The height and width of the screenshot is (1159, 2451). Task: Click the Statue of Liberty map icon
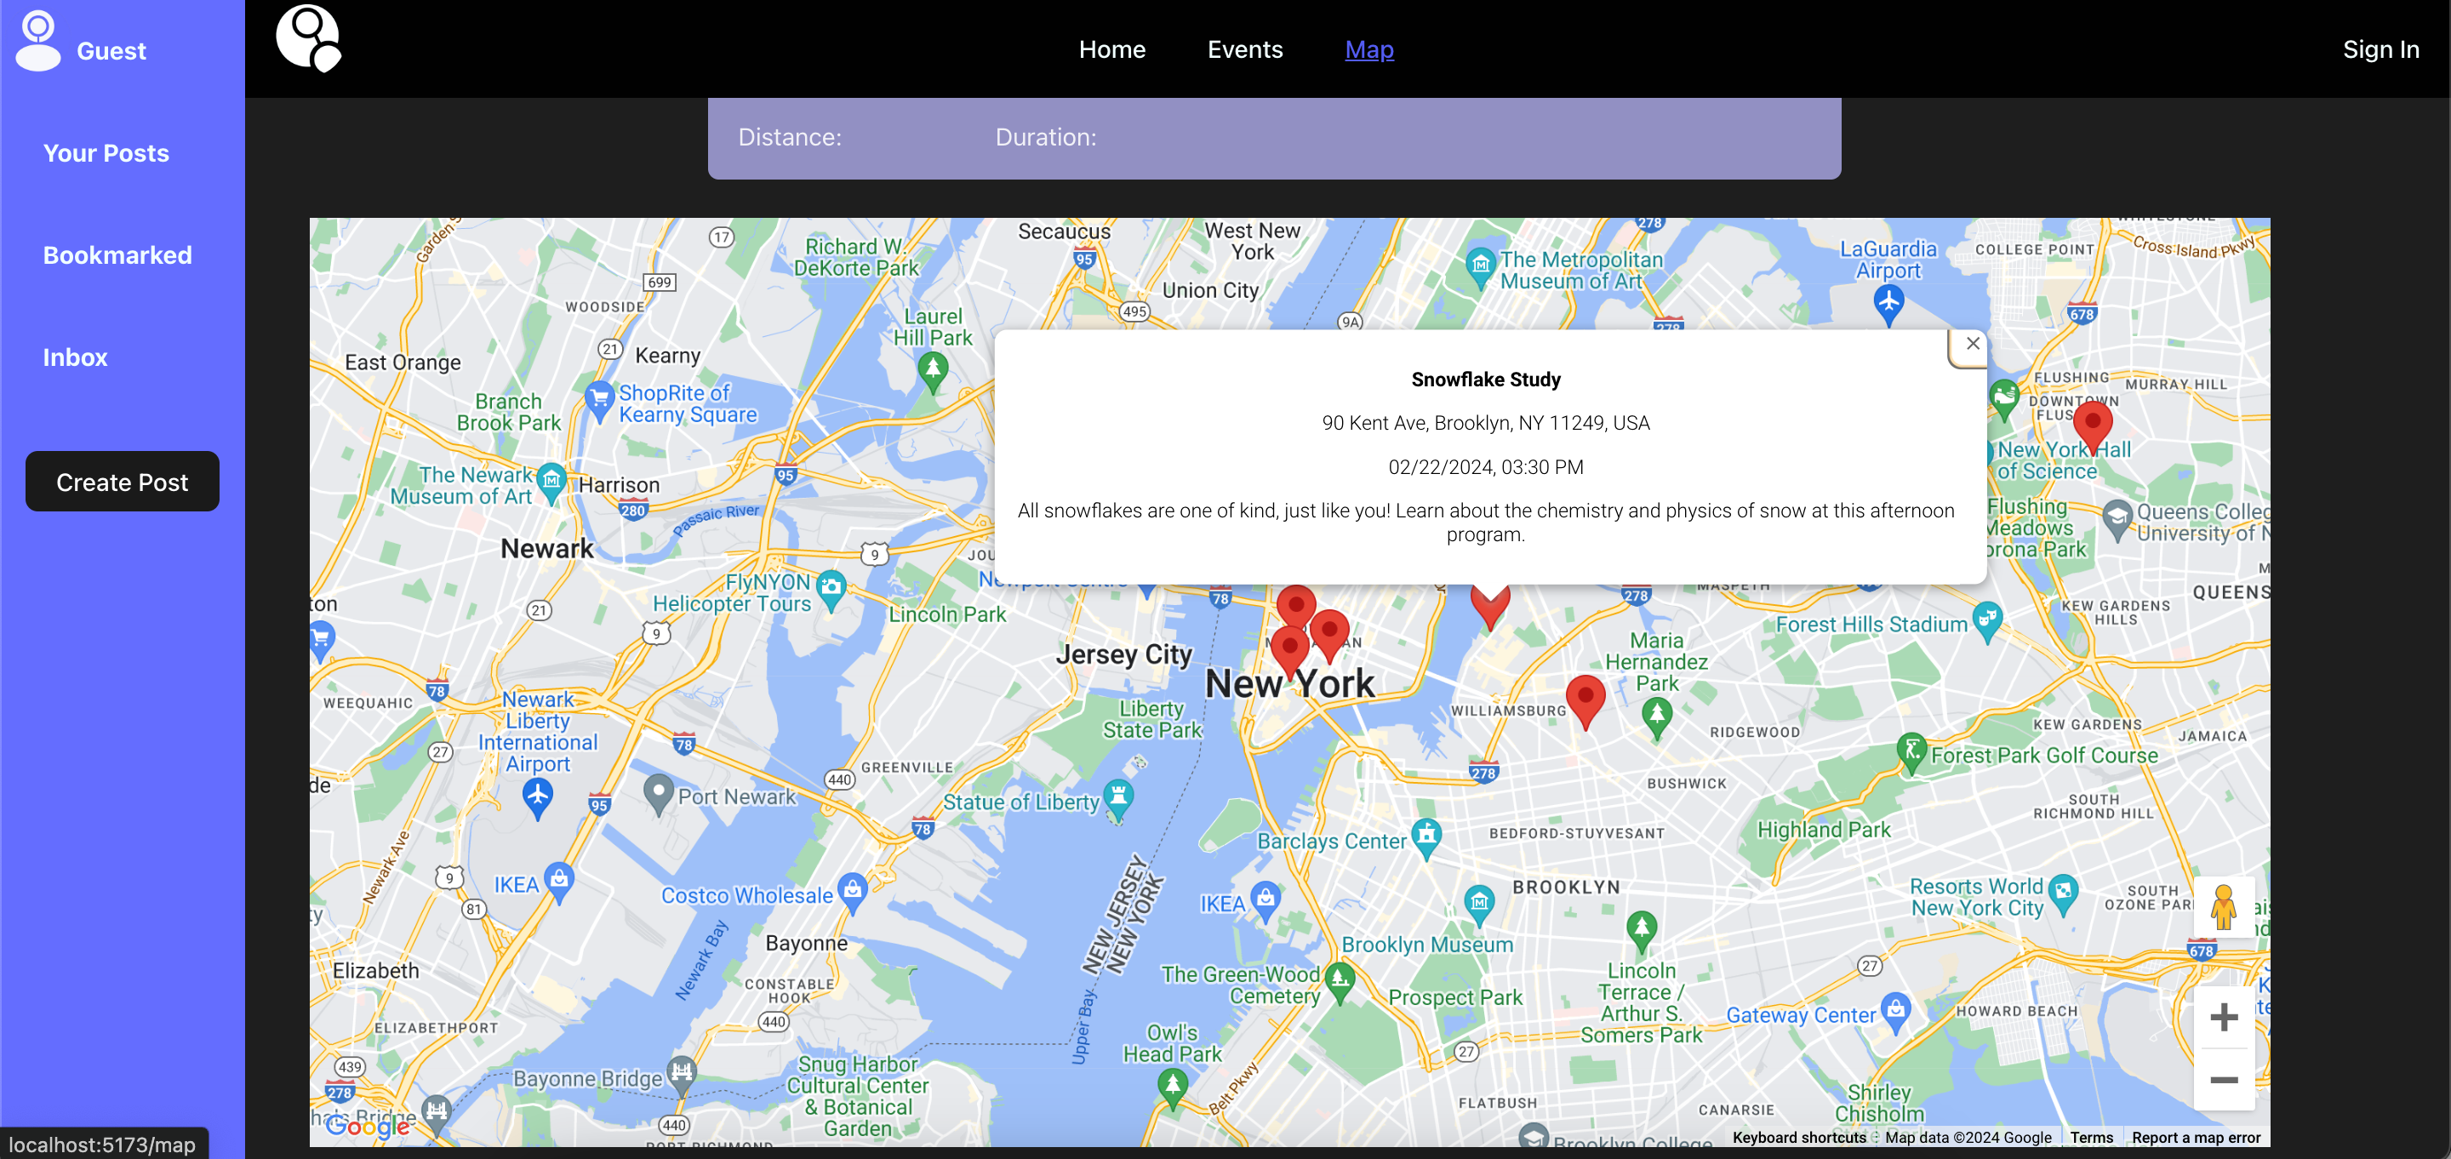coord(1118,795)
